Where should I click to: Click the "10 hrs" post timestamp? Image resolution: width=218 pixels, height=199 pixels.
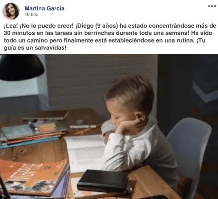[31, 14]
